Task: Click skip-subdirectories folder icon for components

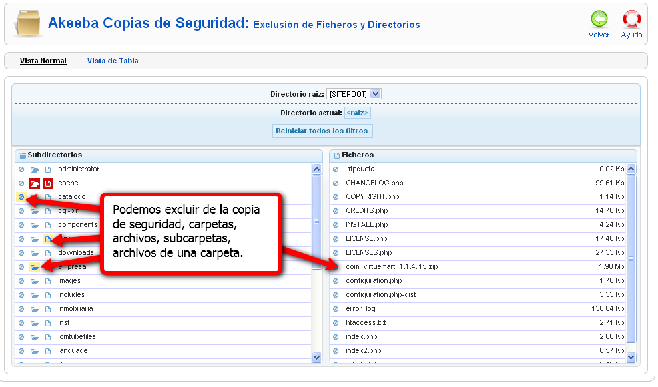Action: click(35, 226)
